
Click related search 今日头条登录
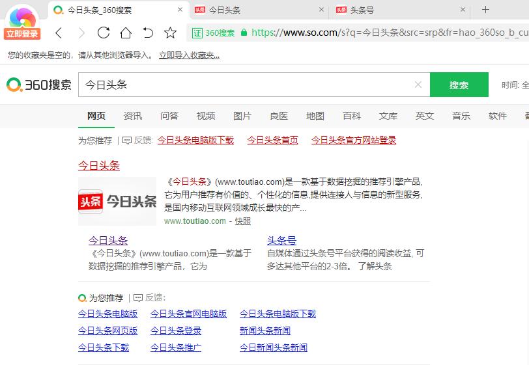[176, 331]
